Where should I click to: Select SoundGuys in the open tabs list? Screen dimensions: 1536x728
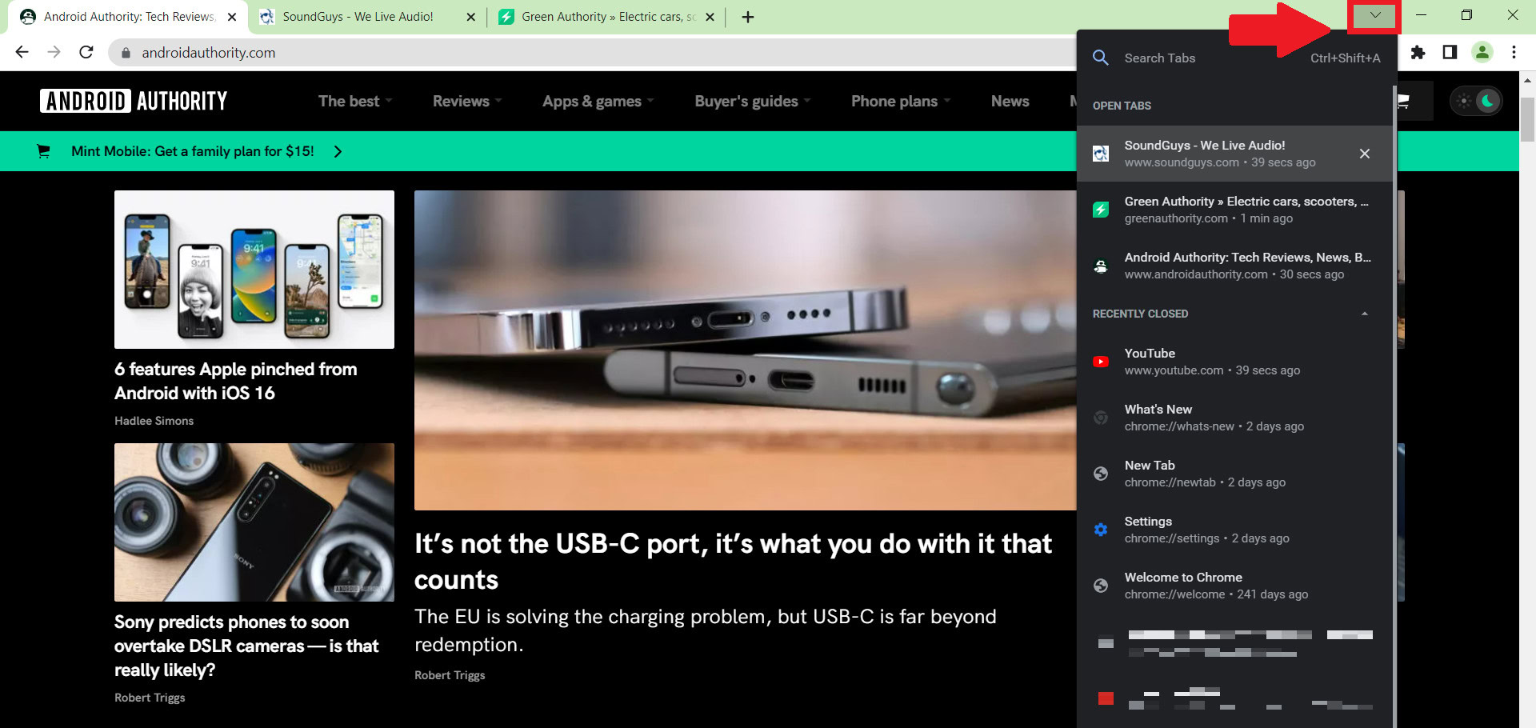[x=1234, y=154]
